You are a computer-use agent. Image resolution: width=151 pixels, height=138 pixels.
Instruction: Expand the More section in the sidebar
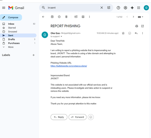(11, 47)
